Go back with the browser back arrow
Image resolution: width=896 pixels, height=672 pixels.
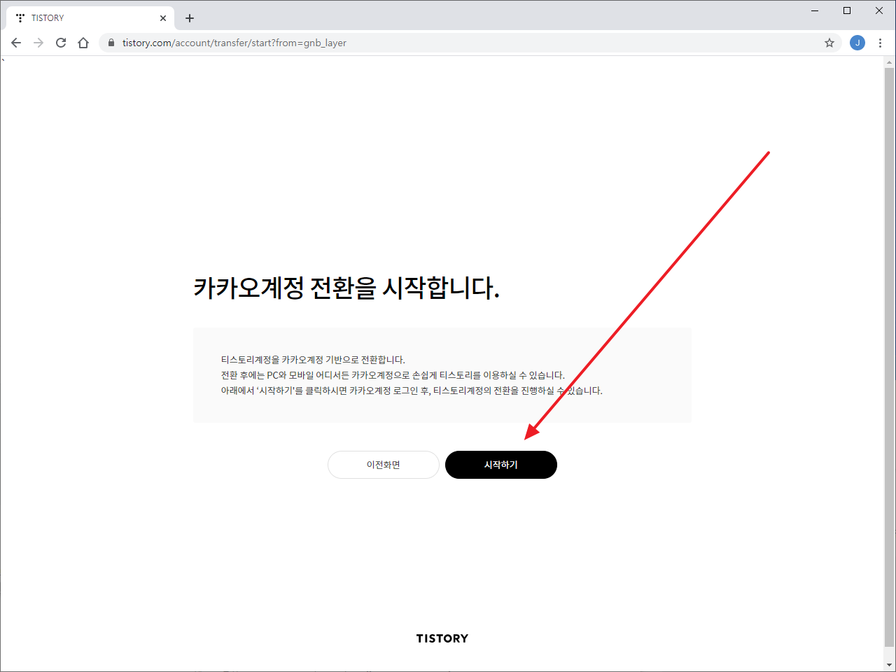click(16, 43)
